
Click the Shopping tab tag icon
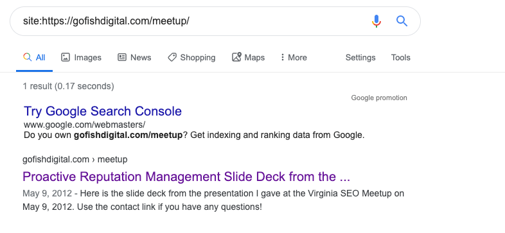(x=172, y=57)
